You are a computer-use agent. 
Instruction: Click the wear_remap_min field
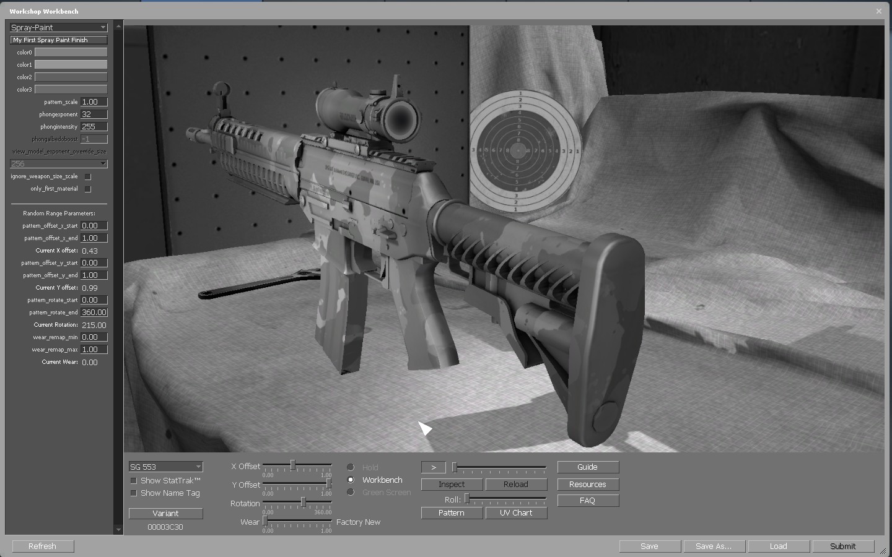pos(94,337)
